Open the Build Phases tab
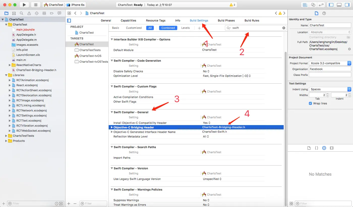 tap(226, 20)
